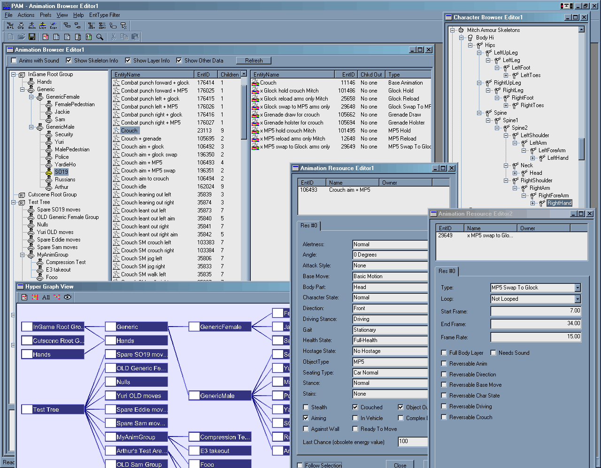Click the Anim toolbar icon
Image resolution: width=601 pixels, height=468 pixels.
31,26
